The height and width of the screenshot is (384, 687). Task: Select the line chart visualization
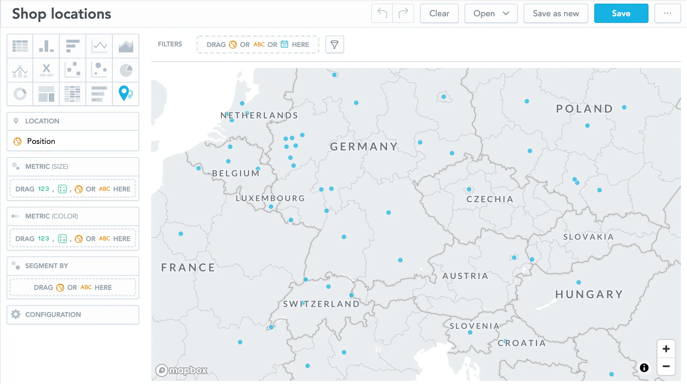click(x=99, y=46)
